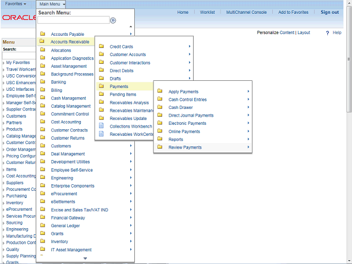Select Electronic Payments menu entry
Image resolution: width=352 pixels, height=264 pixels.
click(187, 123)
